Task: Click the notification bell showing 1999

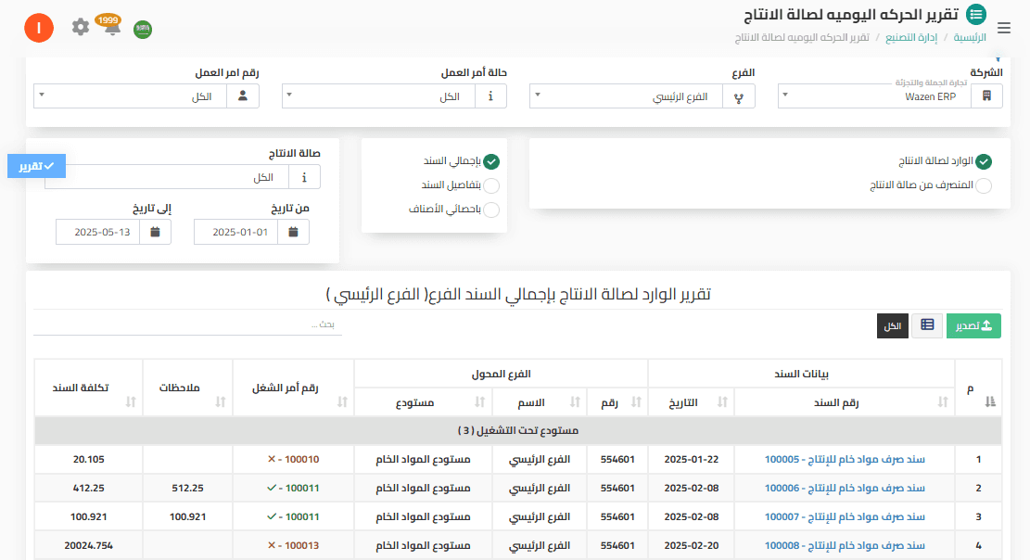Action: point(111,28)
